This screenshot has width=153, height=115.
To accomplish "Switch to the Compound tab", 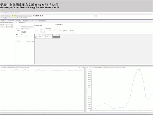I will pyautogui.click(x=2, y=22).
